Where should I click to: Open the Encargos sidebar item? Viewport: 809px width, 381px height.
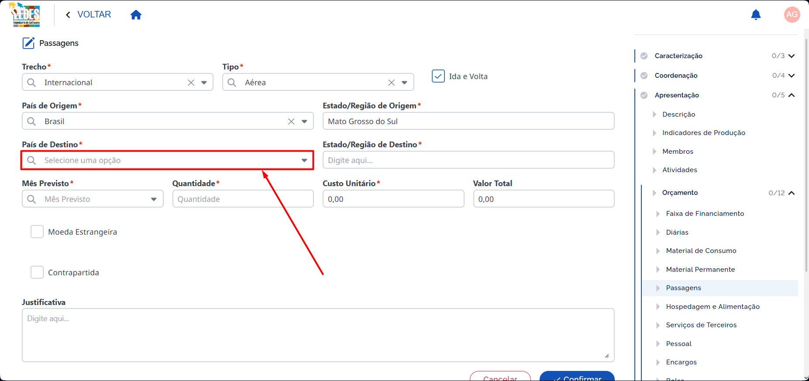681,362
